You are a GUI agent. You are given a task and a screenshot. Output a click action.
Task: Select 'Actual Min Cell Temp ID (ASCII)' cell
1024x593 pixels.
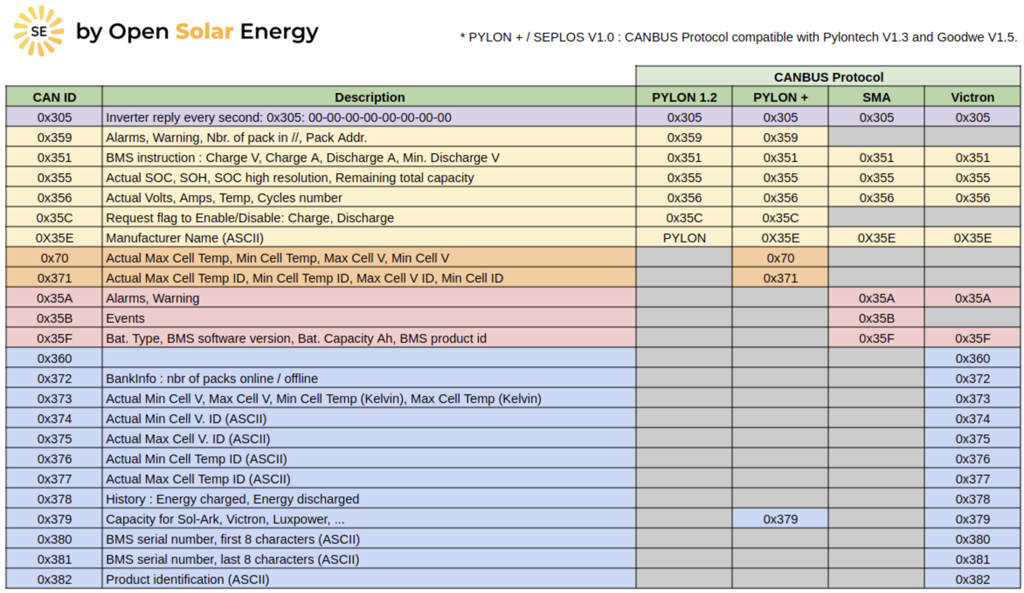pos(369,459)
